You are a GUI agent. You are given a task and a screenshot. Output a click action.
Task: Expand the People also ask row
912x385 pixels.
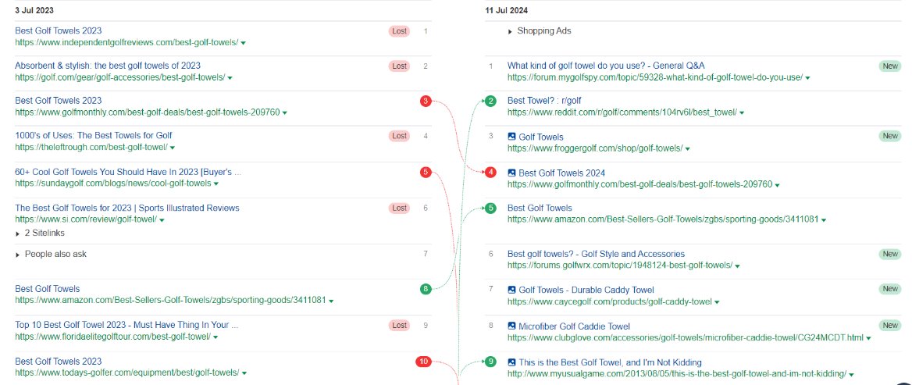(52, 254)
